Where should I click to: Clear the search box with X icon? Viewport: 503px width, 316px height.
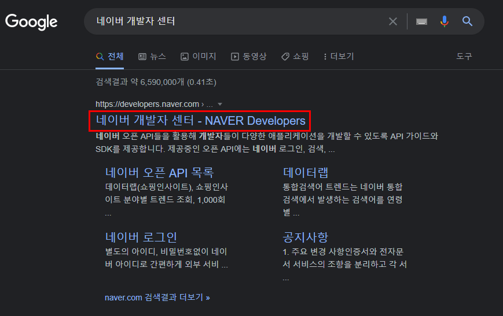coord(392,21)
